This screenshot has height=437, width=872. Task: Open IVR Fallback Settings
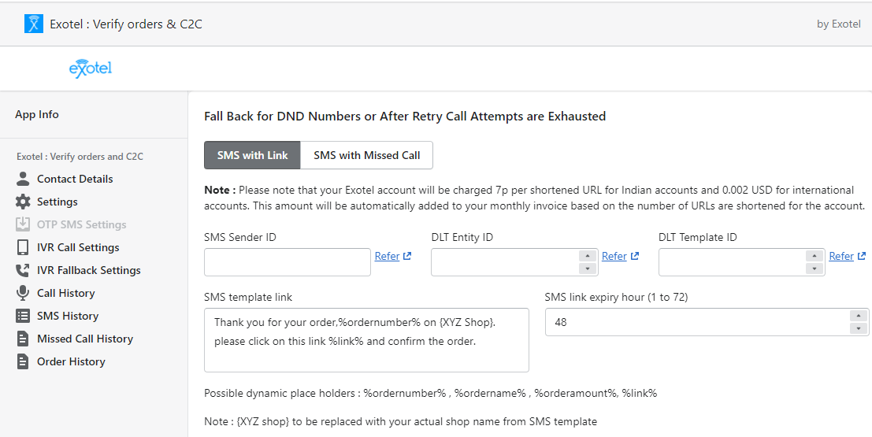click(89, 270)
